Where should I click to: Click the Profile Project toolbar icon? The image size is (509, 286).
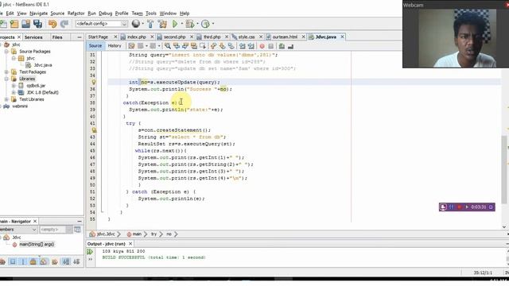pyautogui.click(x=205, y=24)
